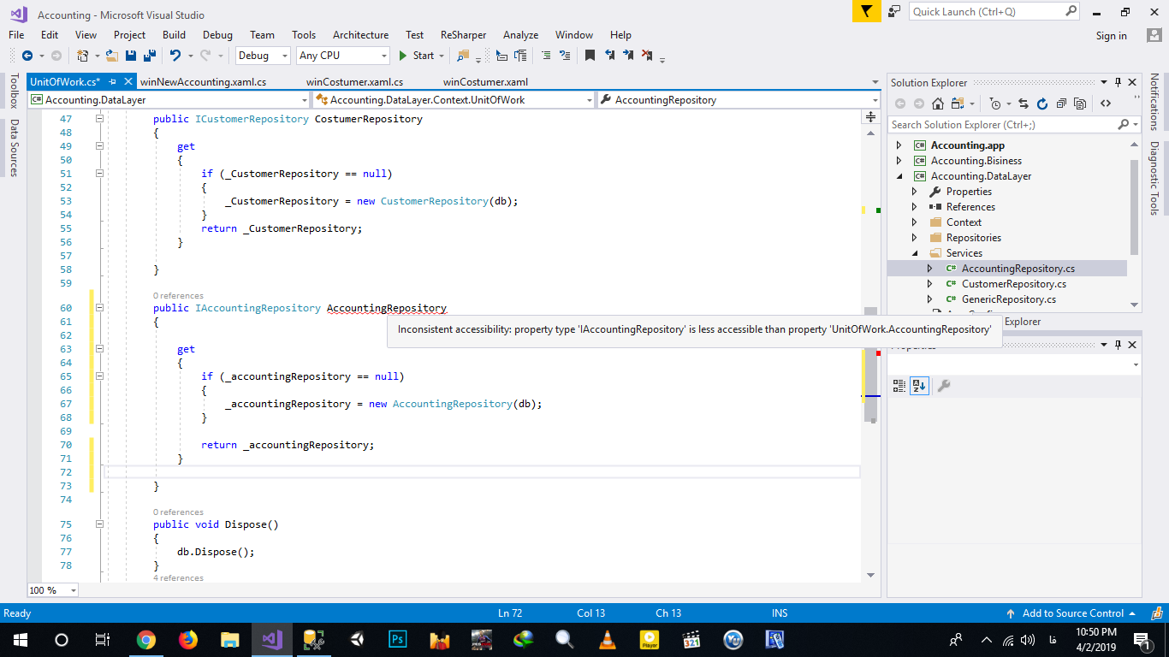Click Add to Source Control in status bar
This screenshot has width=1169, height=657.
(1072, 613)
